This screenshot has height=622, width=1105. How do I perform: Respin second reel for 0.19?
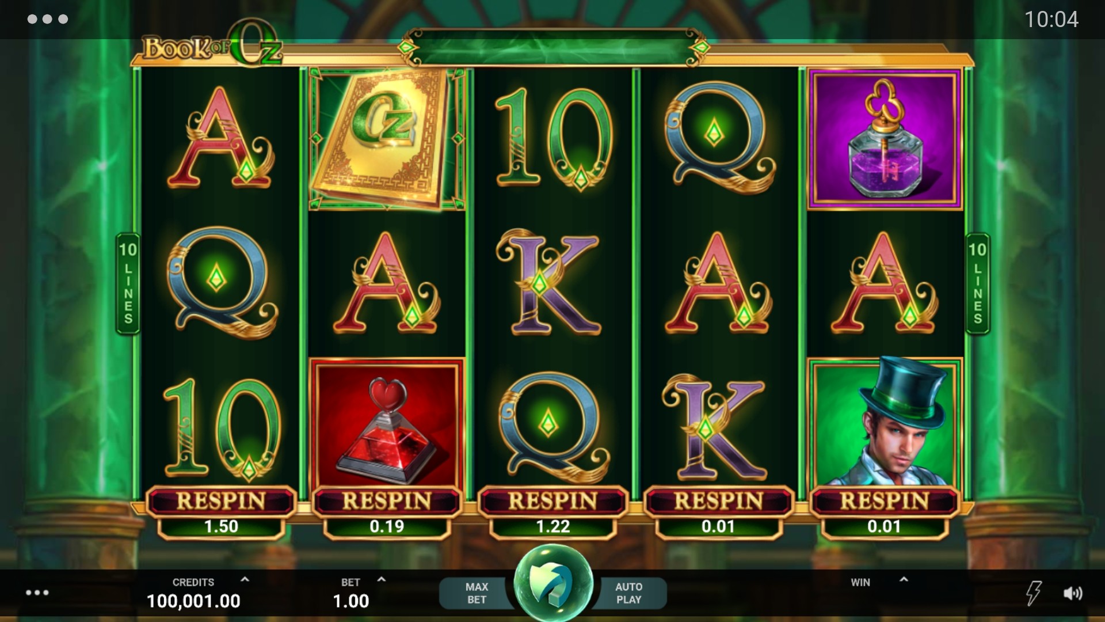click(387, 513)
